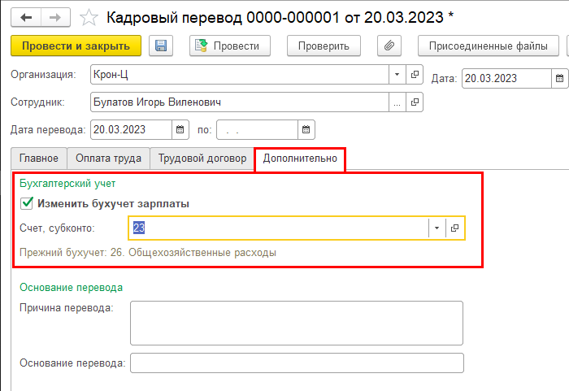The height and width of the screenshot is (391, 569).
Task: Open calendar picker for the Дата field
Action: [559, 79]
